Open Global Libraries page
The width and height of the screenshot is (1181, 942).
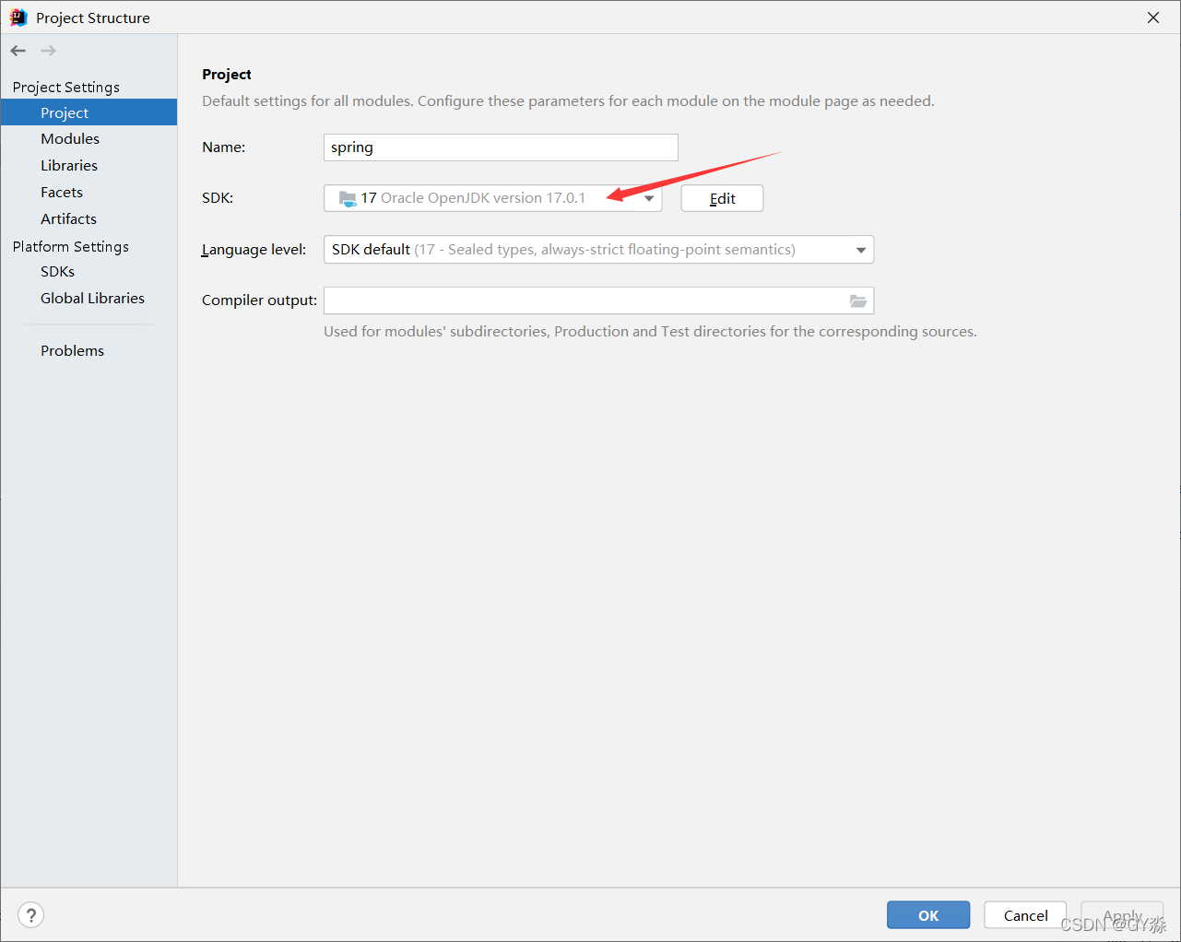[92, 298]
